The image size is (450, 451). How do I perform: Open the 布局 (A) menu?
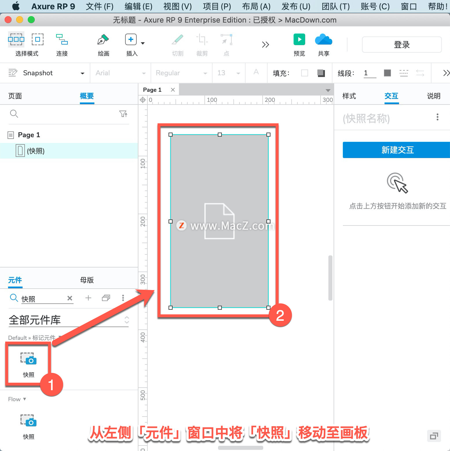[256, 6]
